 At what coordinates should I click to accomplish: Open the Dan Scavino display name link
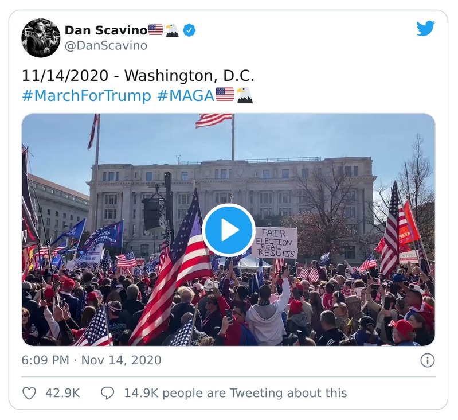point(105,30)
